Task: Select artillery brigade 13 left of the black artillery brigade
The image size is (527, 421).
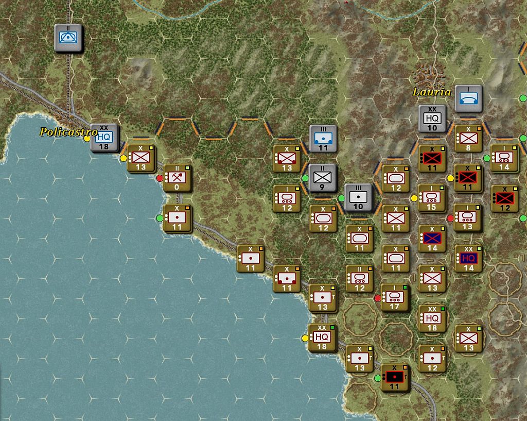Action: [x=359, y=359]
